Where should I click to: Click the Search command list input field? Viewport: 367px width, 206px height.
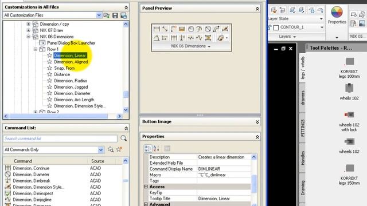60,138
